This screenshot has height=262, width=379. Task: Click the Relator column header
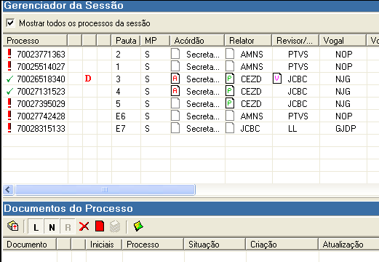tap(248, 41)
